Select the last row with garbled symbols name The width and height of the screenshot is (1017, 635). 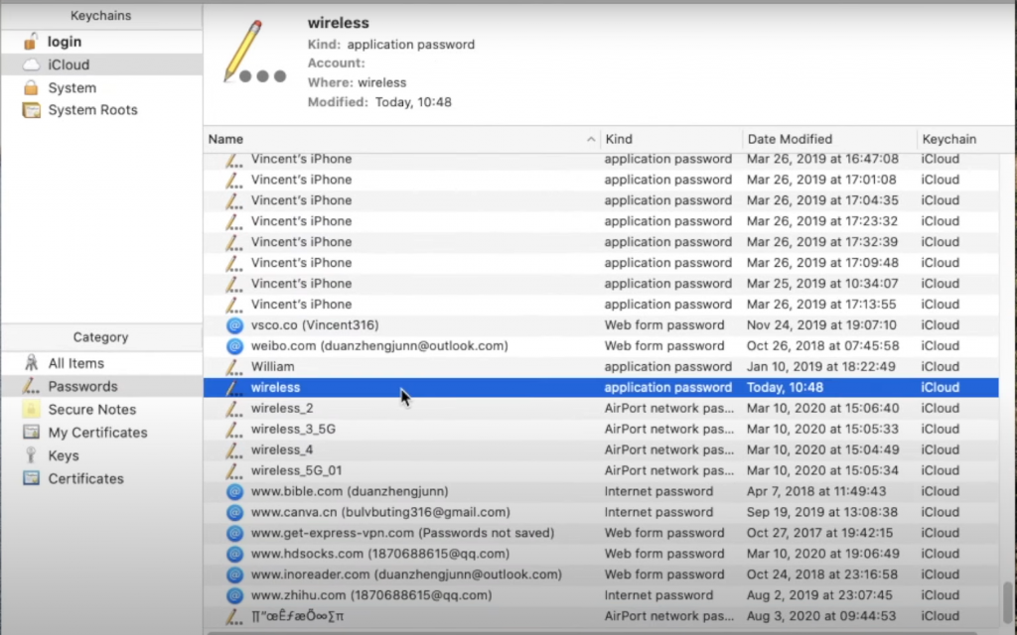tap(601, 615)
